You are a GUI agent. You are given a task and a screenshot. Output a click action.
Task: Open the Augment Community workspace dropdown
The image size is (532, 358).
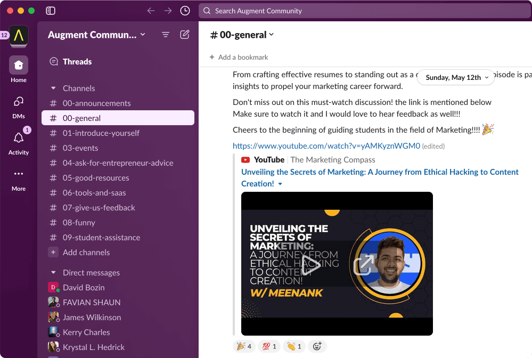[97, 35]
